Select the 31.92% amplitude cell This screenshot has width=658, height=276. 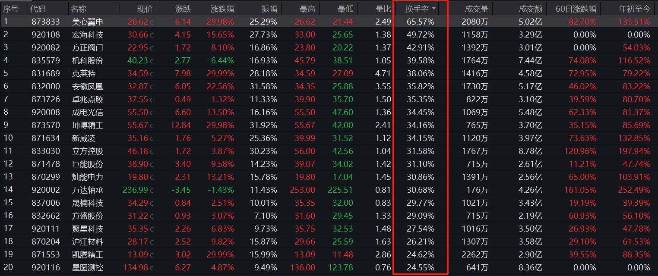pyautogui.click(x=263, y=125)
